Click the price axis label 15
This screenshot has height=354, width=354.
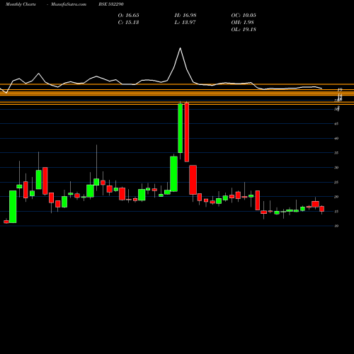click(336, 212)
